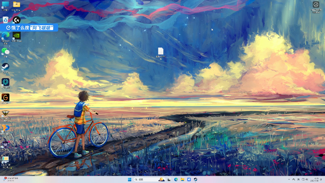Image resolution: width=325 pixels, height=183 pixels.
Task: Open the volume control in tray
Action: click(307, 179)
